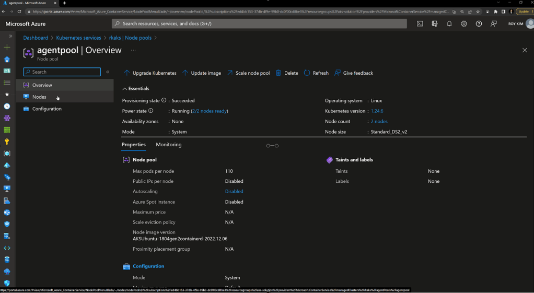Click Upgrade Kubernetes
This screenshot has width=534, height=293.
150,73
